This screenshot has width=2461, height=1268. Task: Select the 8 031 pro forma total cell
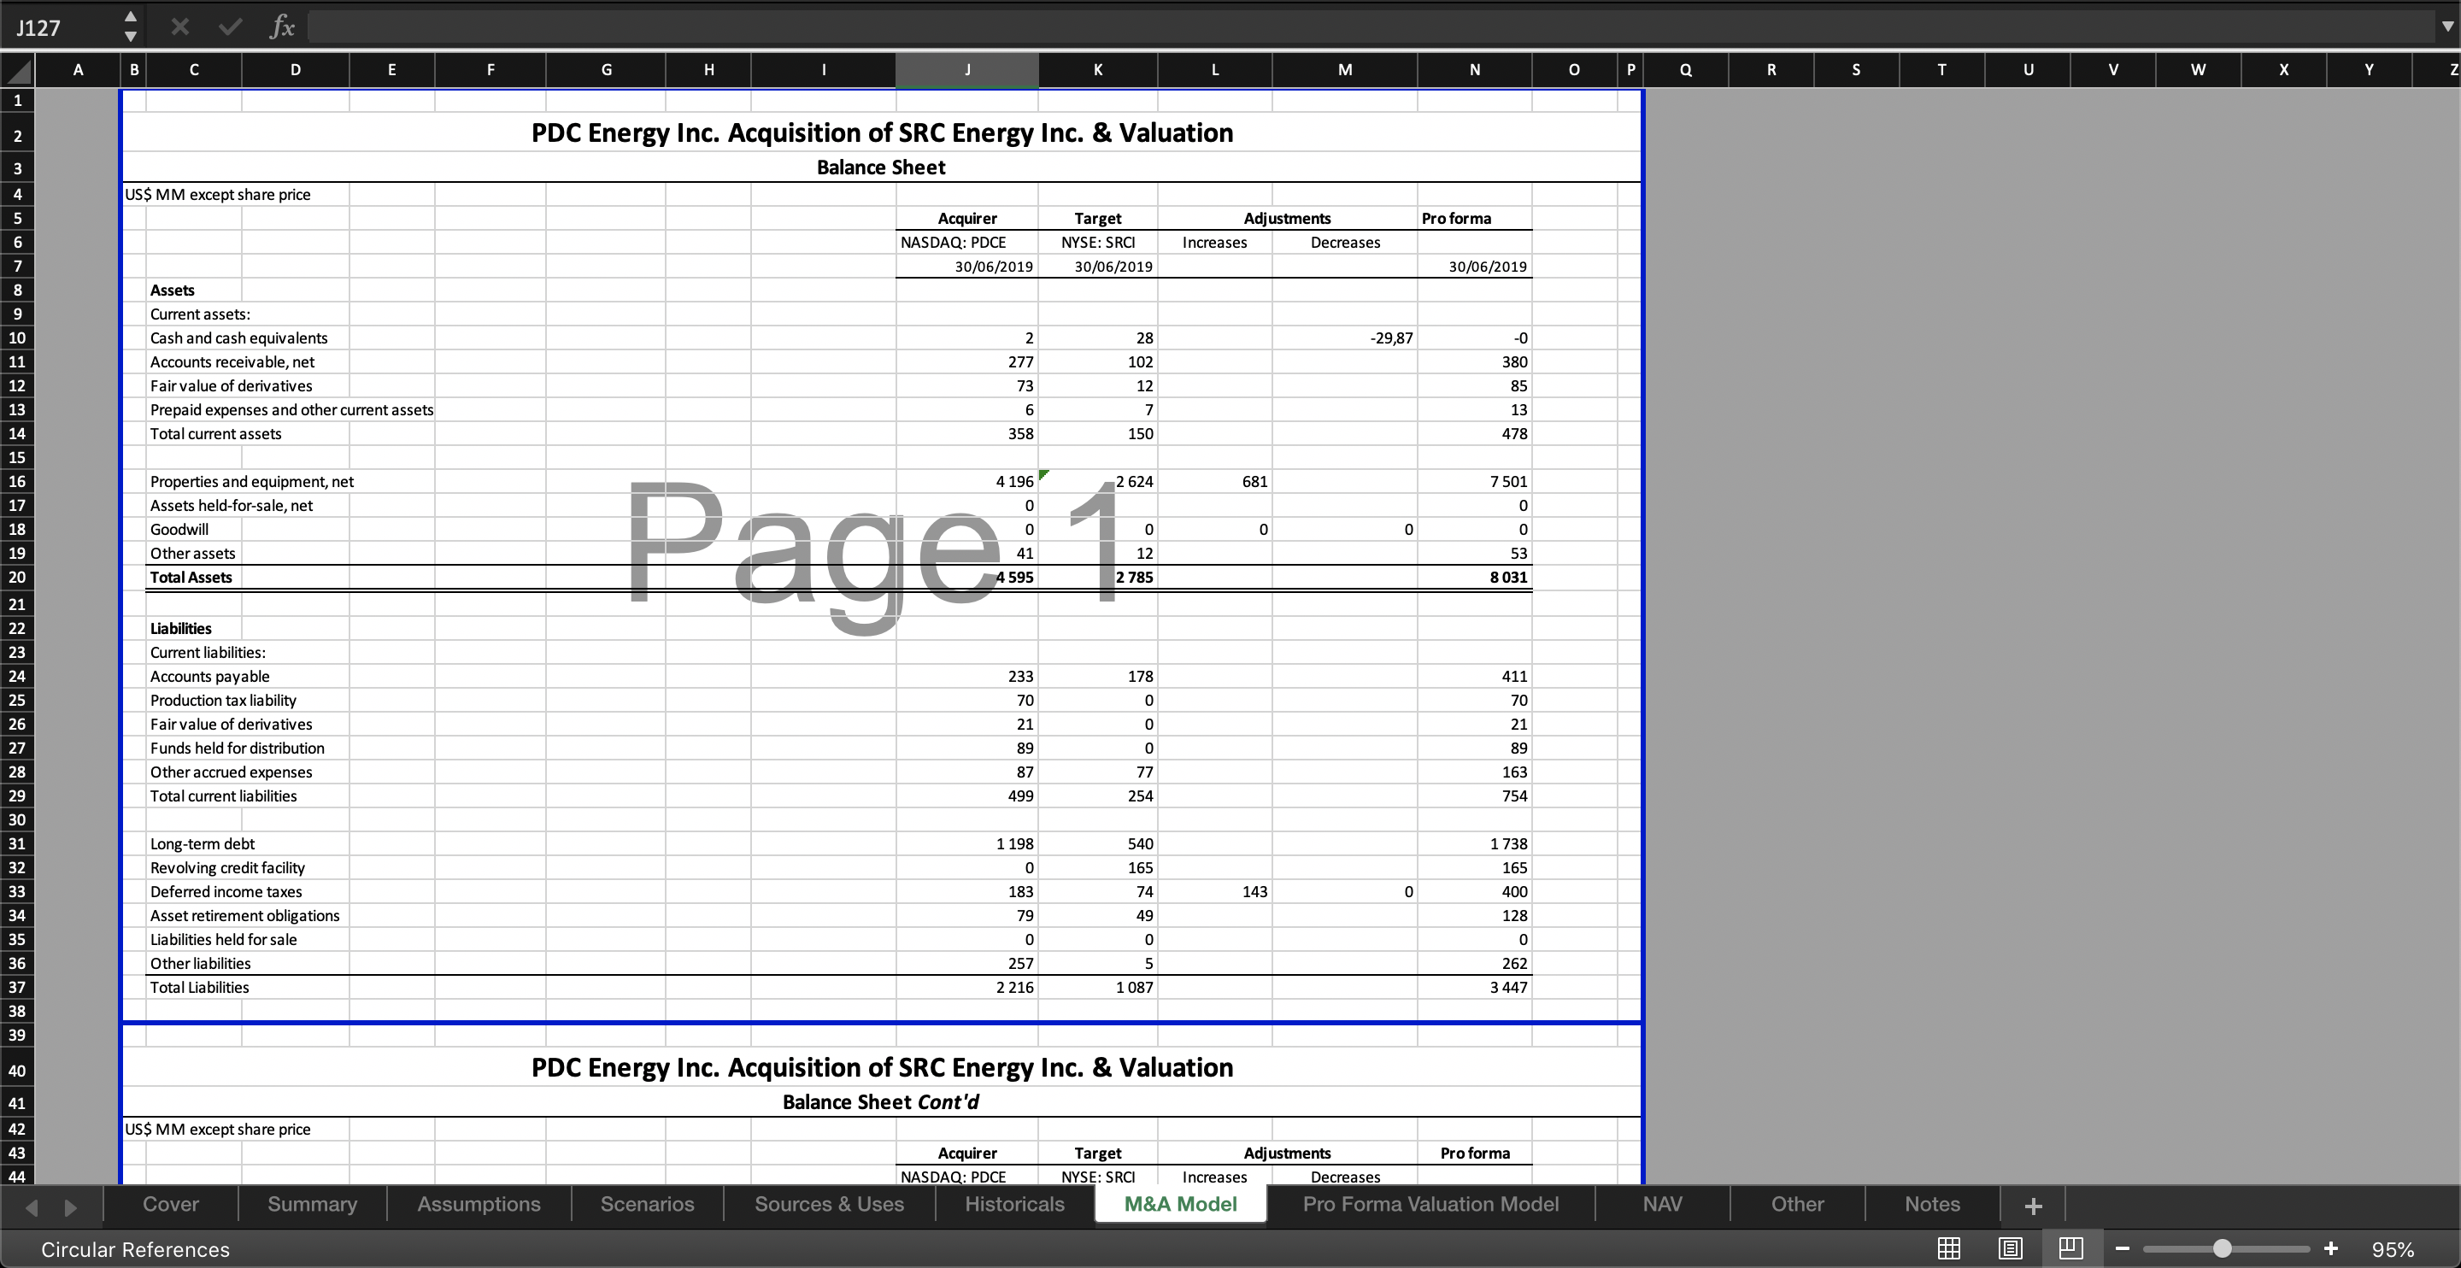click(1474, 577)
